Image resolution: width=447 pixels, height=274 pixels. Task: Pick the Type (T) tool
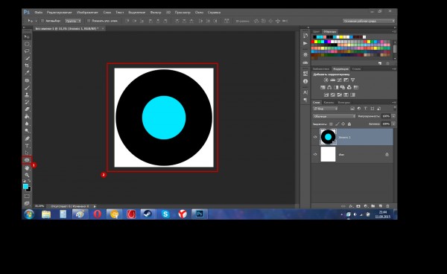[27, 145]
